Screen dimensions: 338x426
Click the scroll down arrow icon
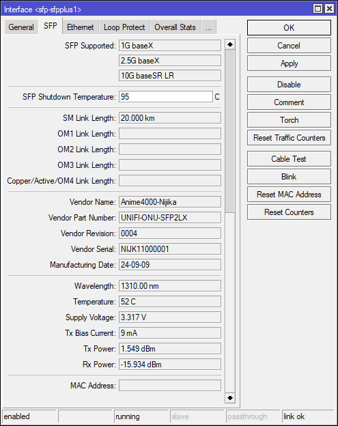pos(230,398)
